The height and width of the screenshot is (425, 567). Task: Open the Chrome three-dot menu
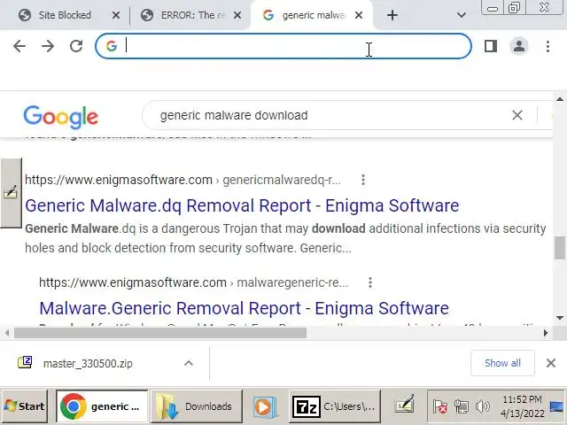coord(548,46)
